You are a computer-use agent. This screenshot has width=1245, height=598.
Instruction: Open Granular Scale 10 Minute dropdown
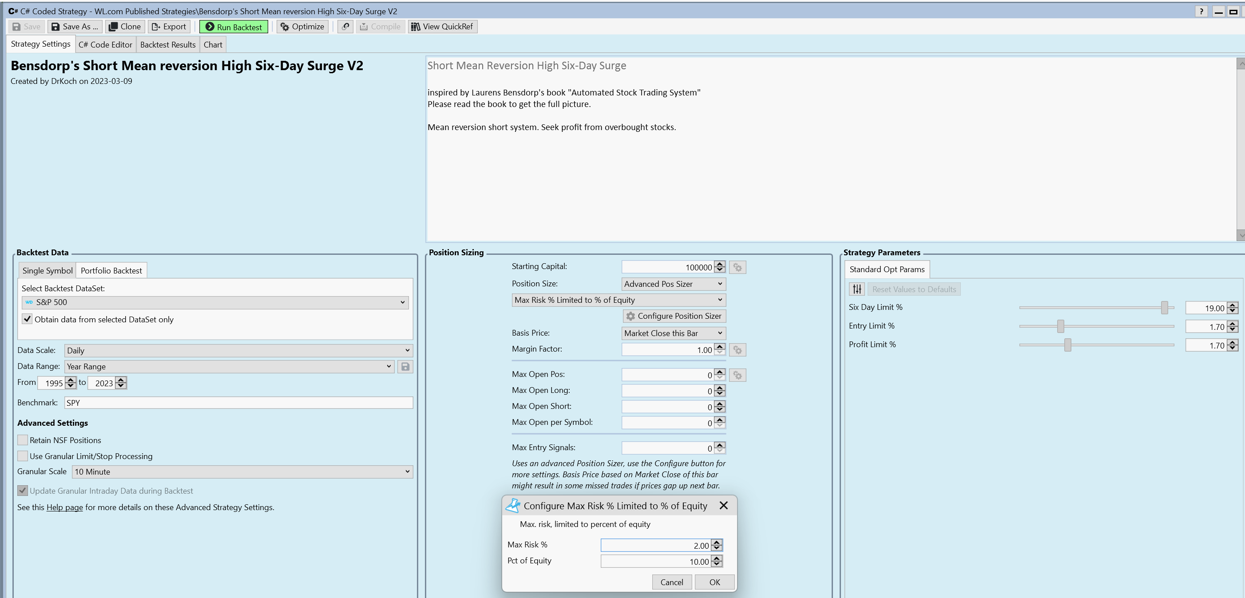click(x=242, y=471)
